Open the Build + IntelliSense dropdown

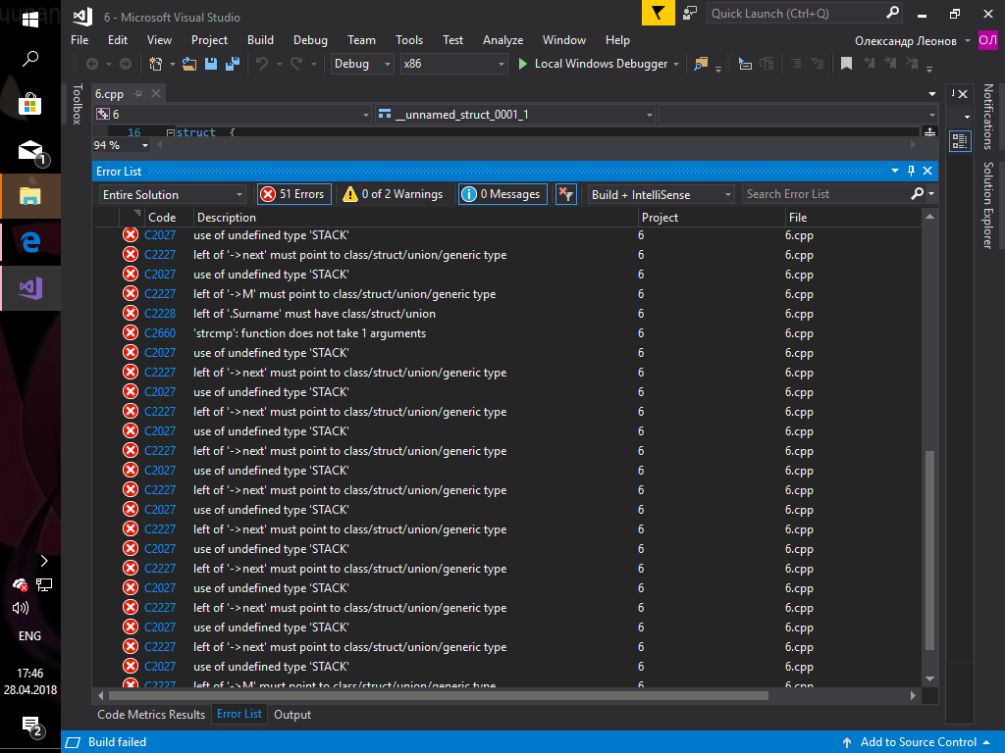pos(661,195)
